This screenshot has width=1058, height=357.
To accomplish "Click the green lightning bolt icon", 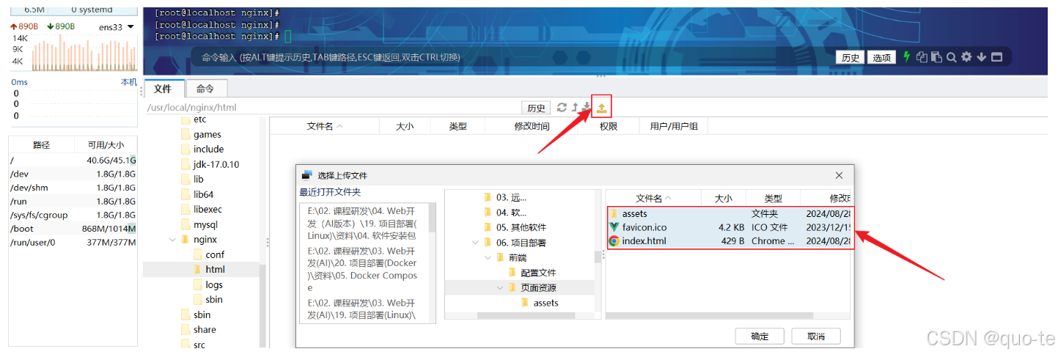I will click(906, 56).
